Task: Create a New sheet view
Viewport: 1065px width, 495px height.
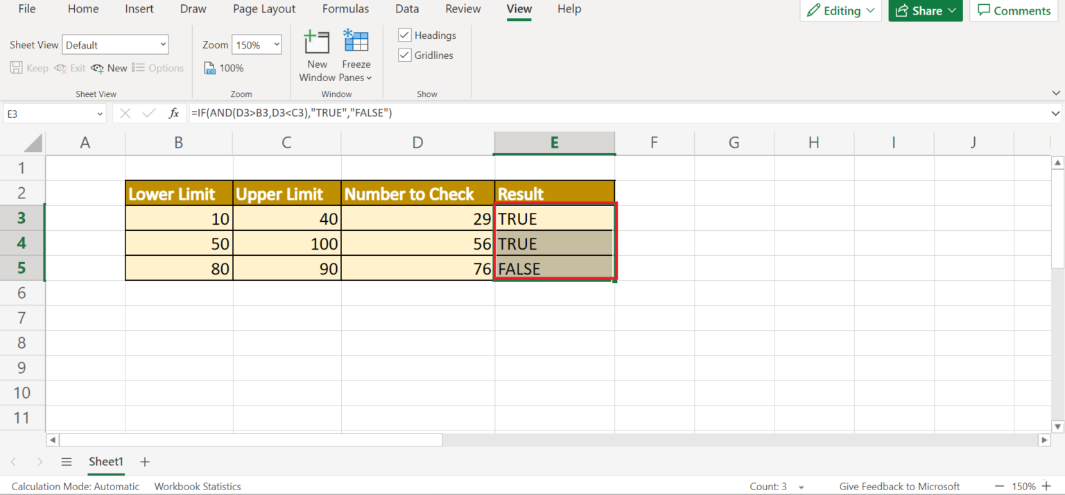Action: coord(108,67)
